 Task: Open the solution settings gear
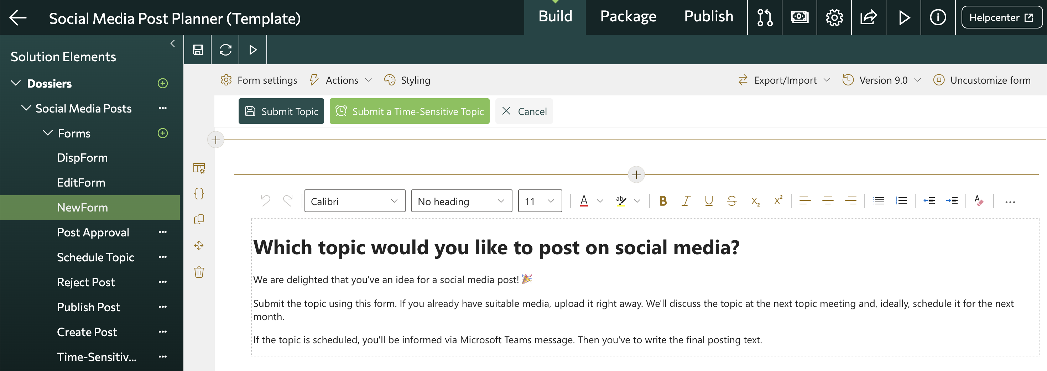(x=834, y=17)
